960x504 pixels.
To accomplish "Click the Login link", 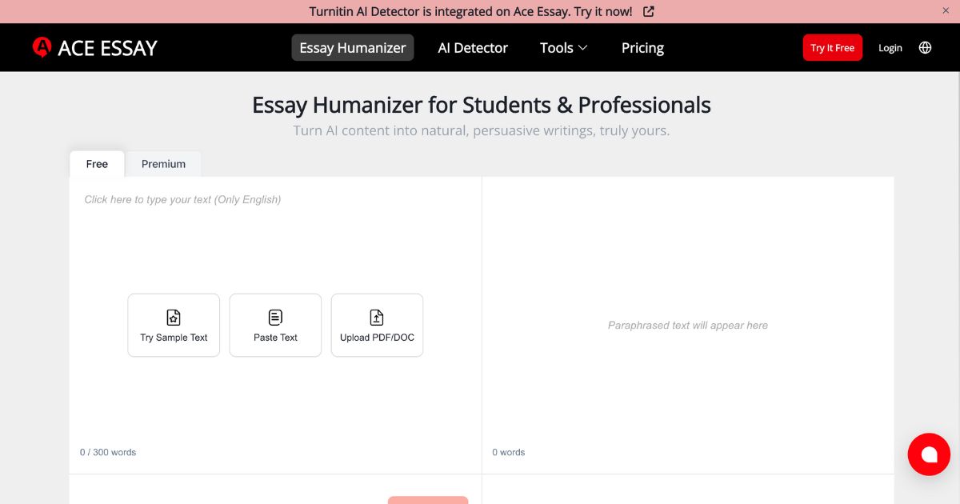I will coord(890,48).
